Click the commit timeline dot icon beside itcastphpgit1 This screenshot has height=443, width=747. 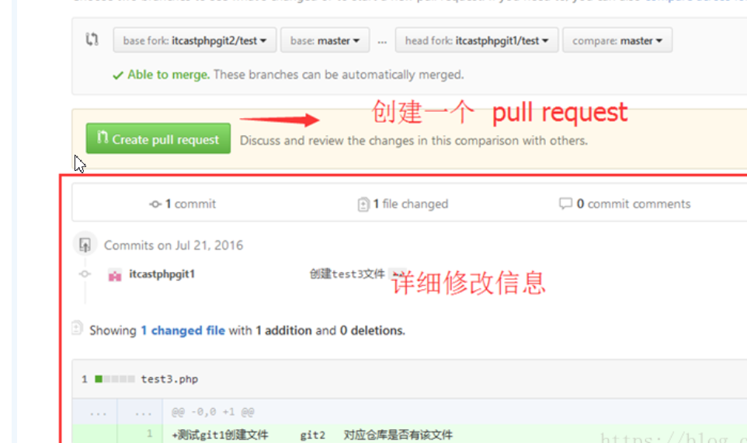click(x=85, y=274)
